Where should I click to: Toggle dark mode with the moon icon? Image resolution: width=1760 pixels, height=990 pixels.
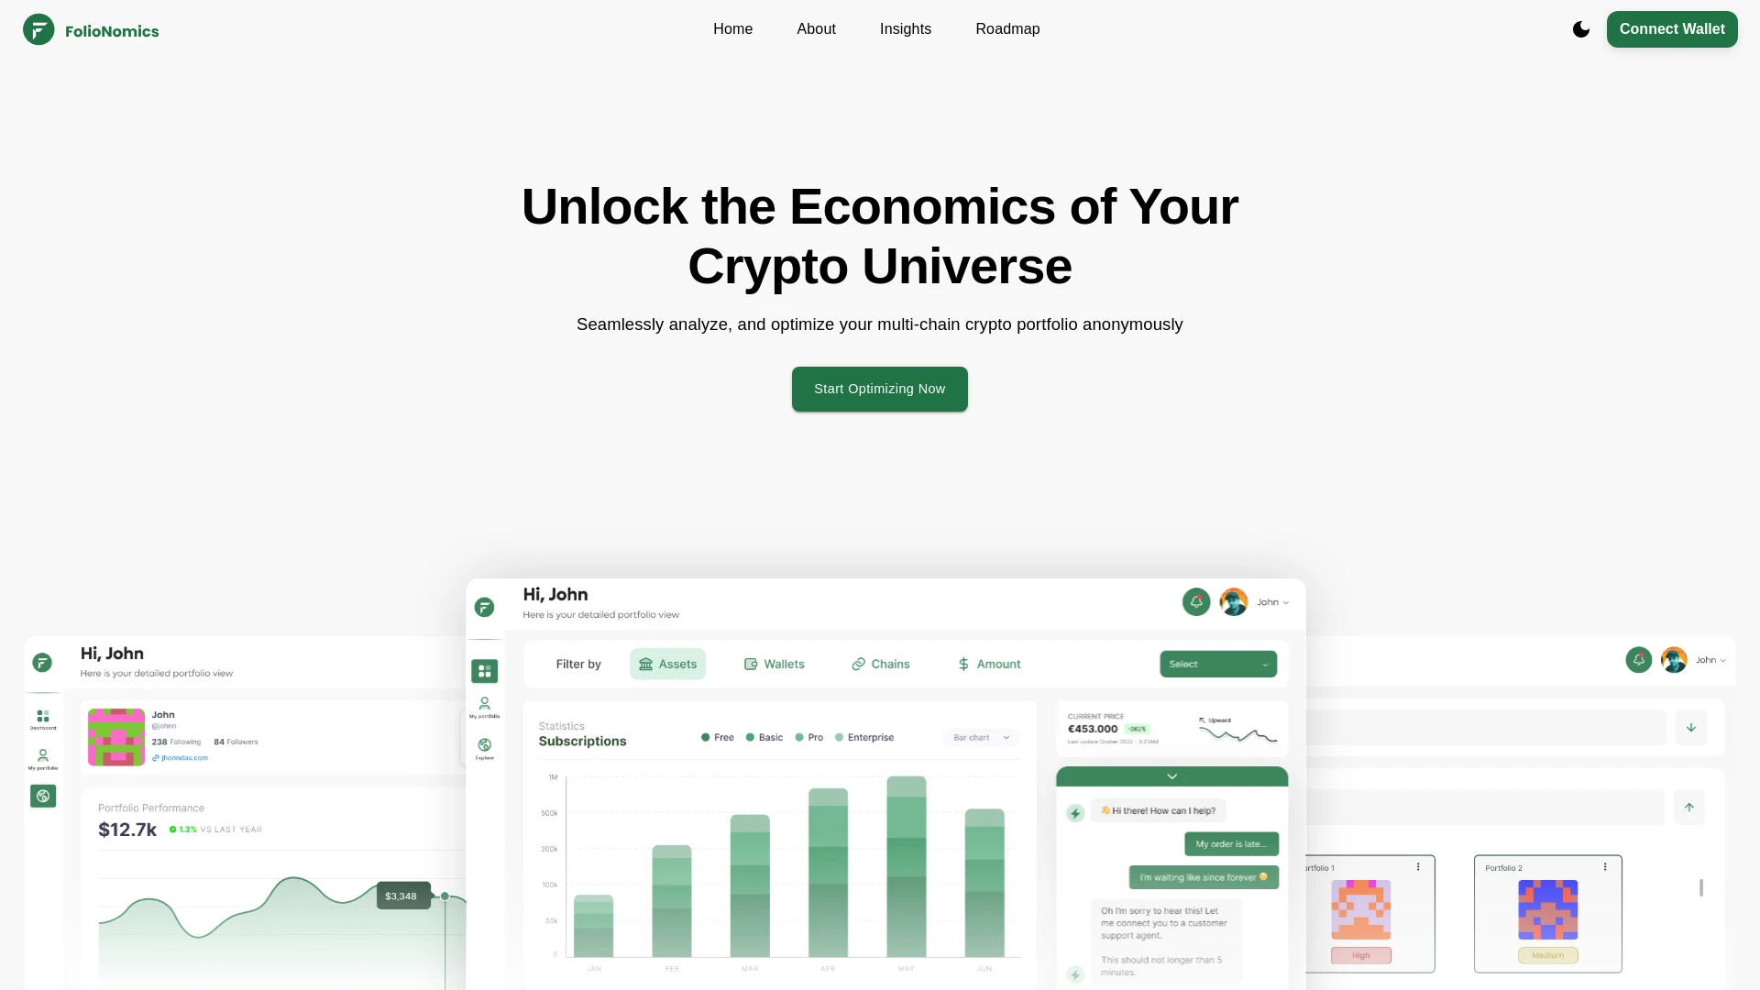click(1581, 29)
